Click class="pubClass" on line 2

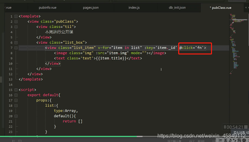58,21
